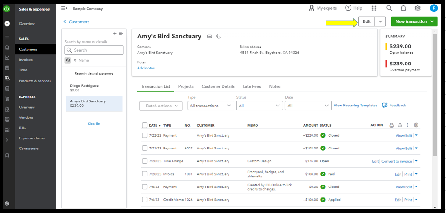This screenshot has width=446, height=213.
Task: Open the table settings gear icon
Action: (416, 125)
